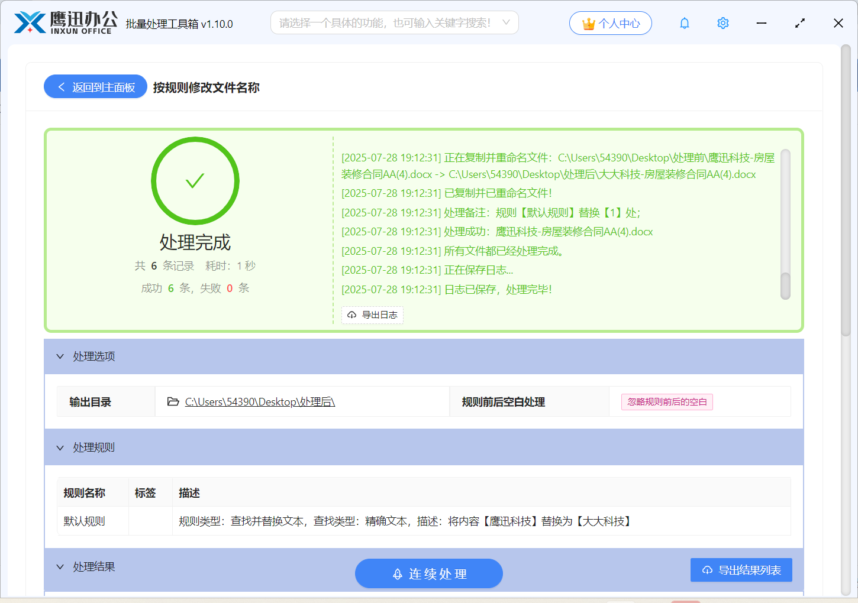Select the 默认规则 rule row
The image size is (858, 603).
[83, 521]
